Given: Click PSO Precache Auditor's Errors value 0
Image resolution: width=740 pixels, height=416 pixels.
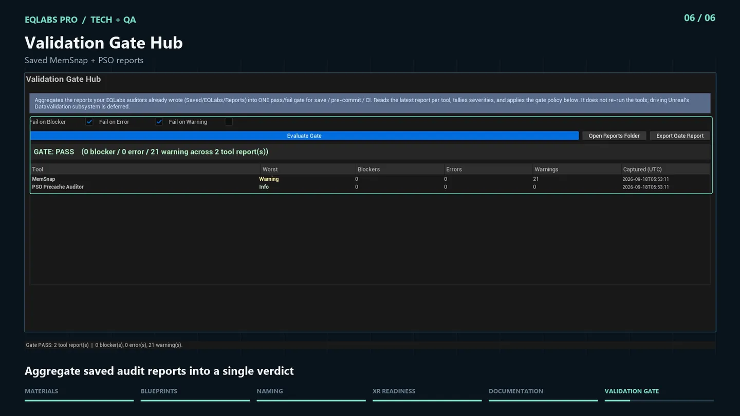Looking at the screenshot, I should [x=446, y=187].
